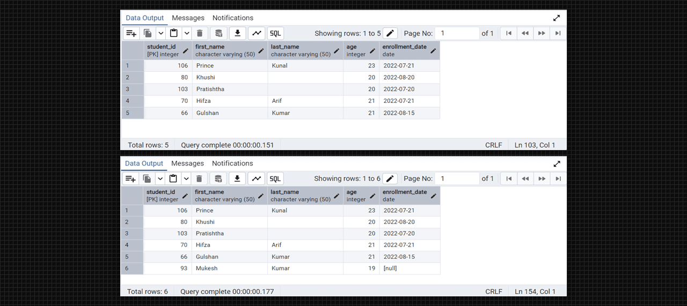Click Delete rows trash icon in bottom panel
The image size is (687, 306).
(x=199, y=178)
